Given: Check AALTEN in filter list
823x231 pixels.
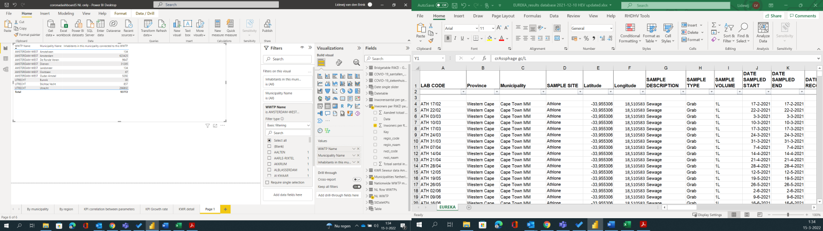Looking at the screenshot, I should [x=269, y=152].
